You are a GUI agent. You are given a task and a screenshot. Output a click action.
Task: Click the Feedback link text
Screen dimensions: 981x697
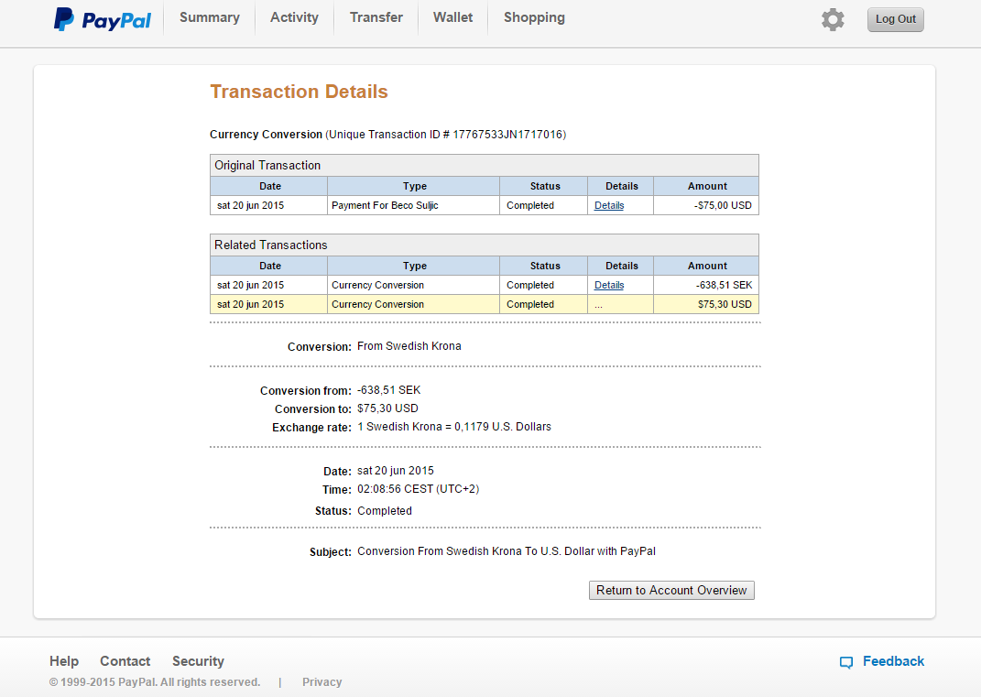click(x=893, y=661)
